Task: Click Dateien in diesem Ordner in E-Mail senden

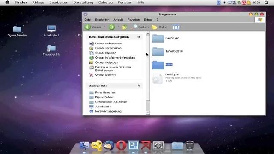Action: click(x=113, y=69)
